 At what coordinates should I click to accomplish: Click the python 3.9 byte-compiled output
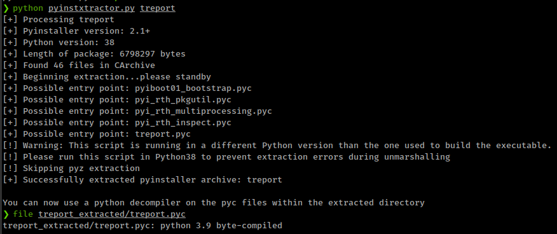pyautogui.click(x=221, y=226)
